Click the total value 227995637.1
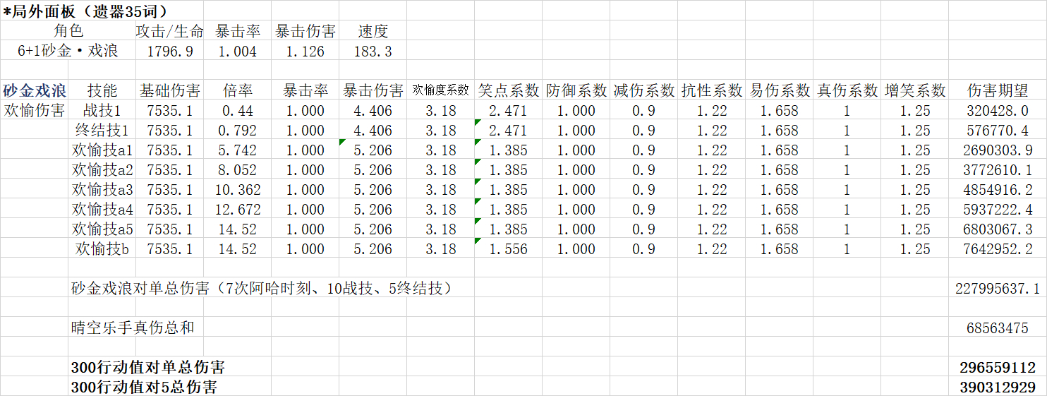 998,288
